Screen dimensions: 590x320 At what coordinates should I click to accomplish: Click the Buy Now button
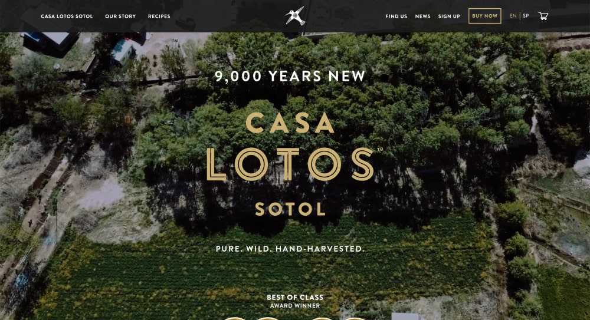pos(484,16)
